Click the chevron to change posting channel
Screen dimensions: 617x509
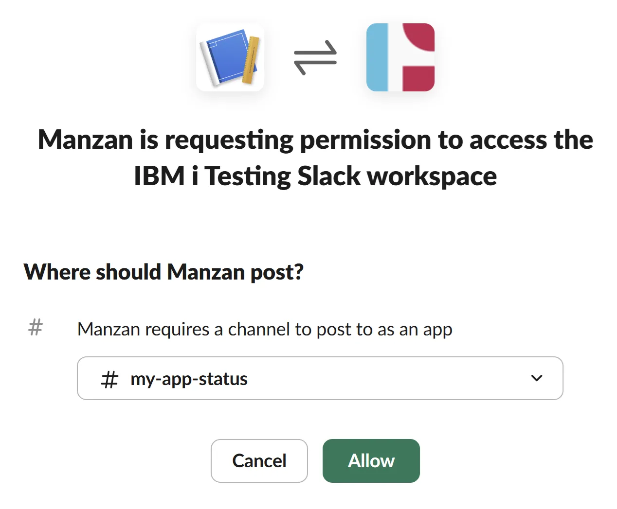(537, 378)
